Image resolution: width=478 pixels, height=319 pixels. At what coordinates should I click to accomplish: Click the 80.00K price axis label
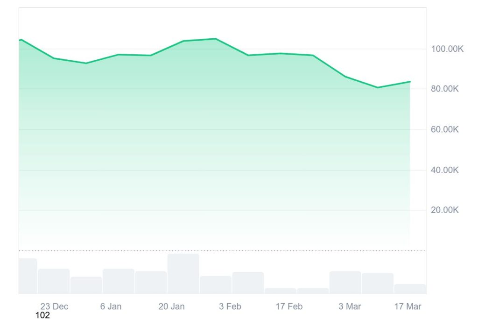(x=444, y=89)
